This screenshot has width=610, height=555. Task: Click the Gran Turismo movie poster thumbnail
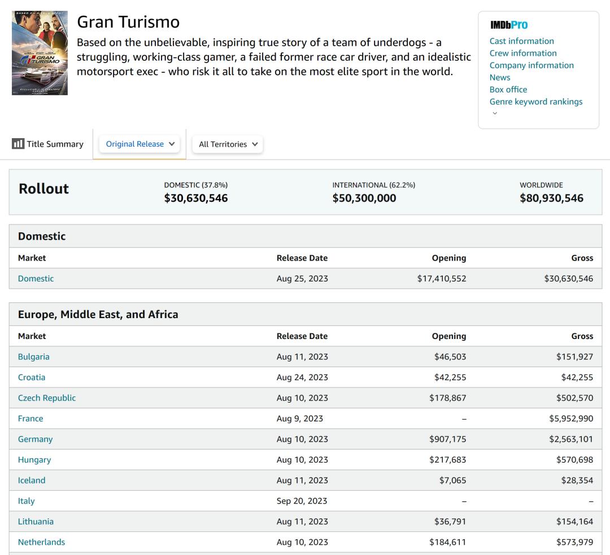pyautogui.click(x=40, y=53)
